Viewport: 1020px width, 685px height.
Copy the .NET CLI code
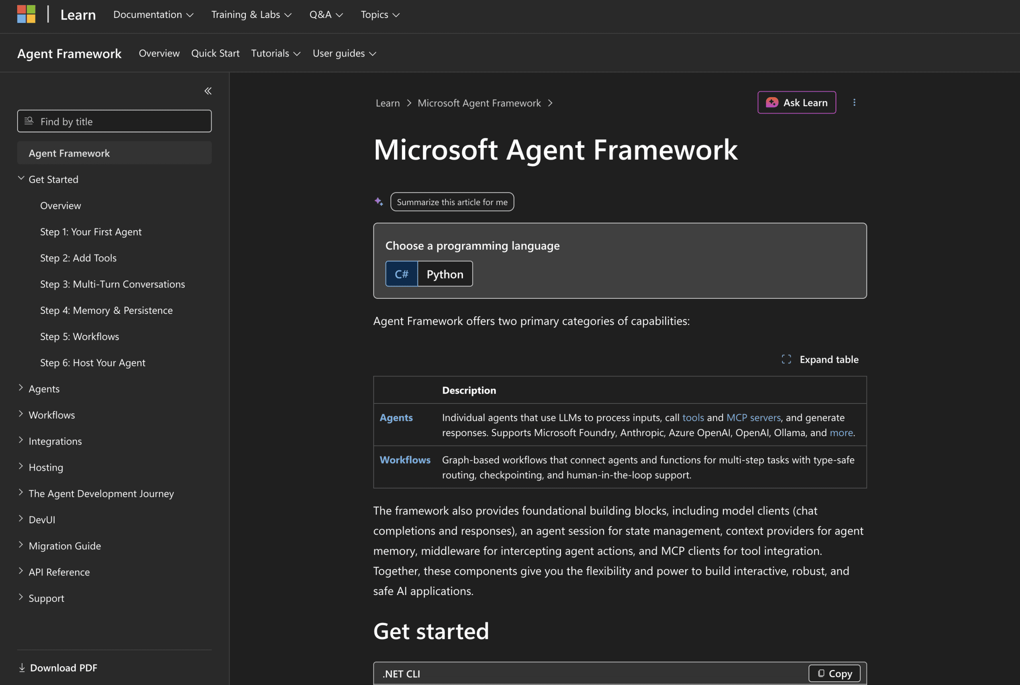coord(834,673)
